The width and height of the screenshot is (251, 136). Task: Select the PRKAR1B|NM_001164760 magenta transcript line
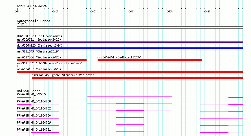tap(130, 118)
